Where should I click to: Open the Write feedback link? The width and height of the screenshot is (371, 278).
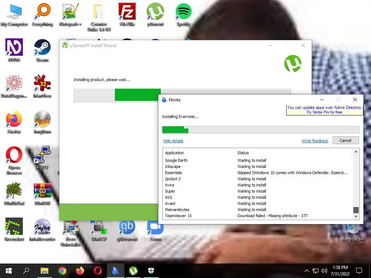315,141
